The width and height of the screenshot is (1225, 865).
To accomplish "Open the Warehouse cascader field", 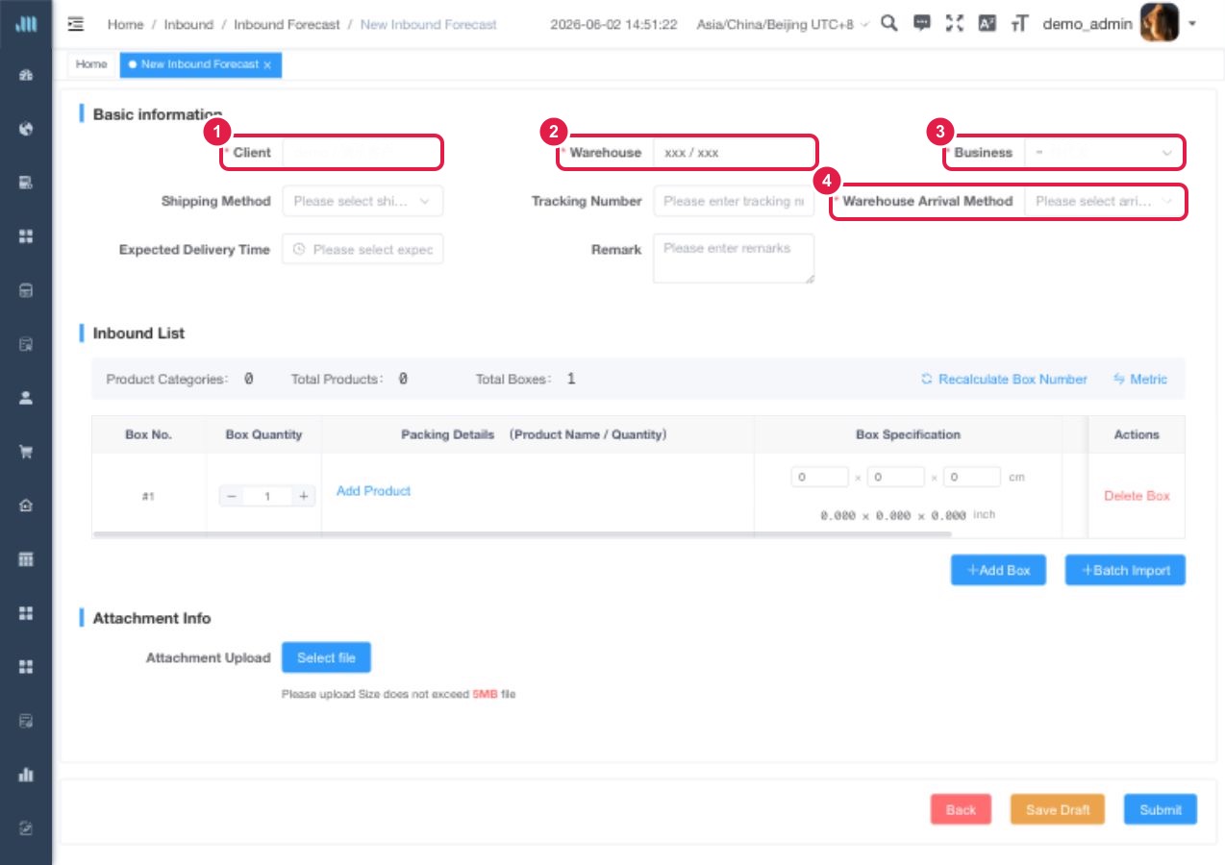I will coord(734,153).
